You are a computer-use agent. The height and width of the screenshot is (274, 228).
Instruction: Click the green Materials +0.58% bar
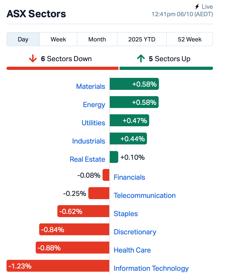coord(134,84)
